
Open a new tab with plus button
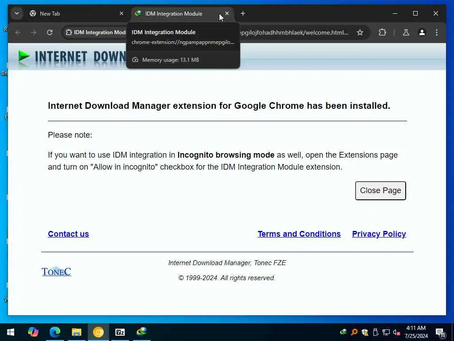click(x=243, y=14)
